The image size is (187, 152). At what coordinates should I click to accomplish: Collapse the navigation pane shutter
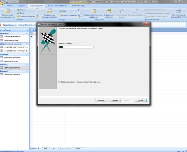point(28,30)
